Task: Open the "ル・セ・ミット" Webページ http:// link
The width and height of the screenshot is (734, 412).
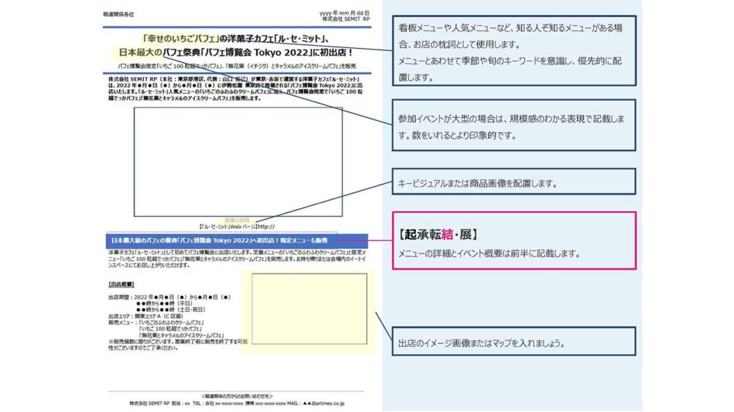Action: 237,227
